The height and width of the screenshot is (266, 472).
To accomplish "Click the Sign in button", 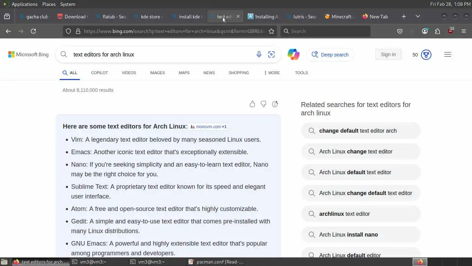I will pos(388,54).
